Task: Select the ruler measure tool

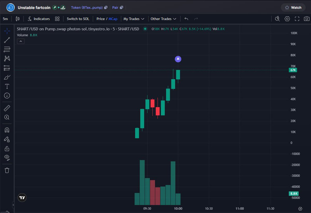Action: [x=7, y=108]
